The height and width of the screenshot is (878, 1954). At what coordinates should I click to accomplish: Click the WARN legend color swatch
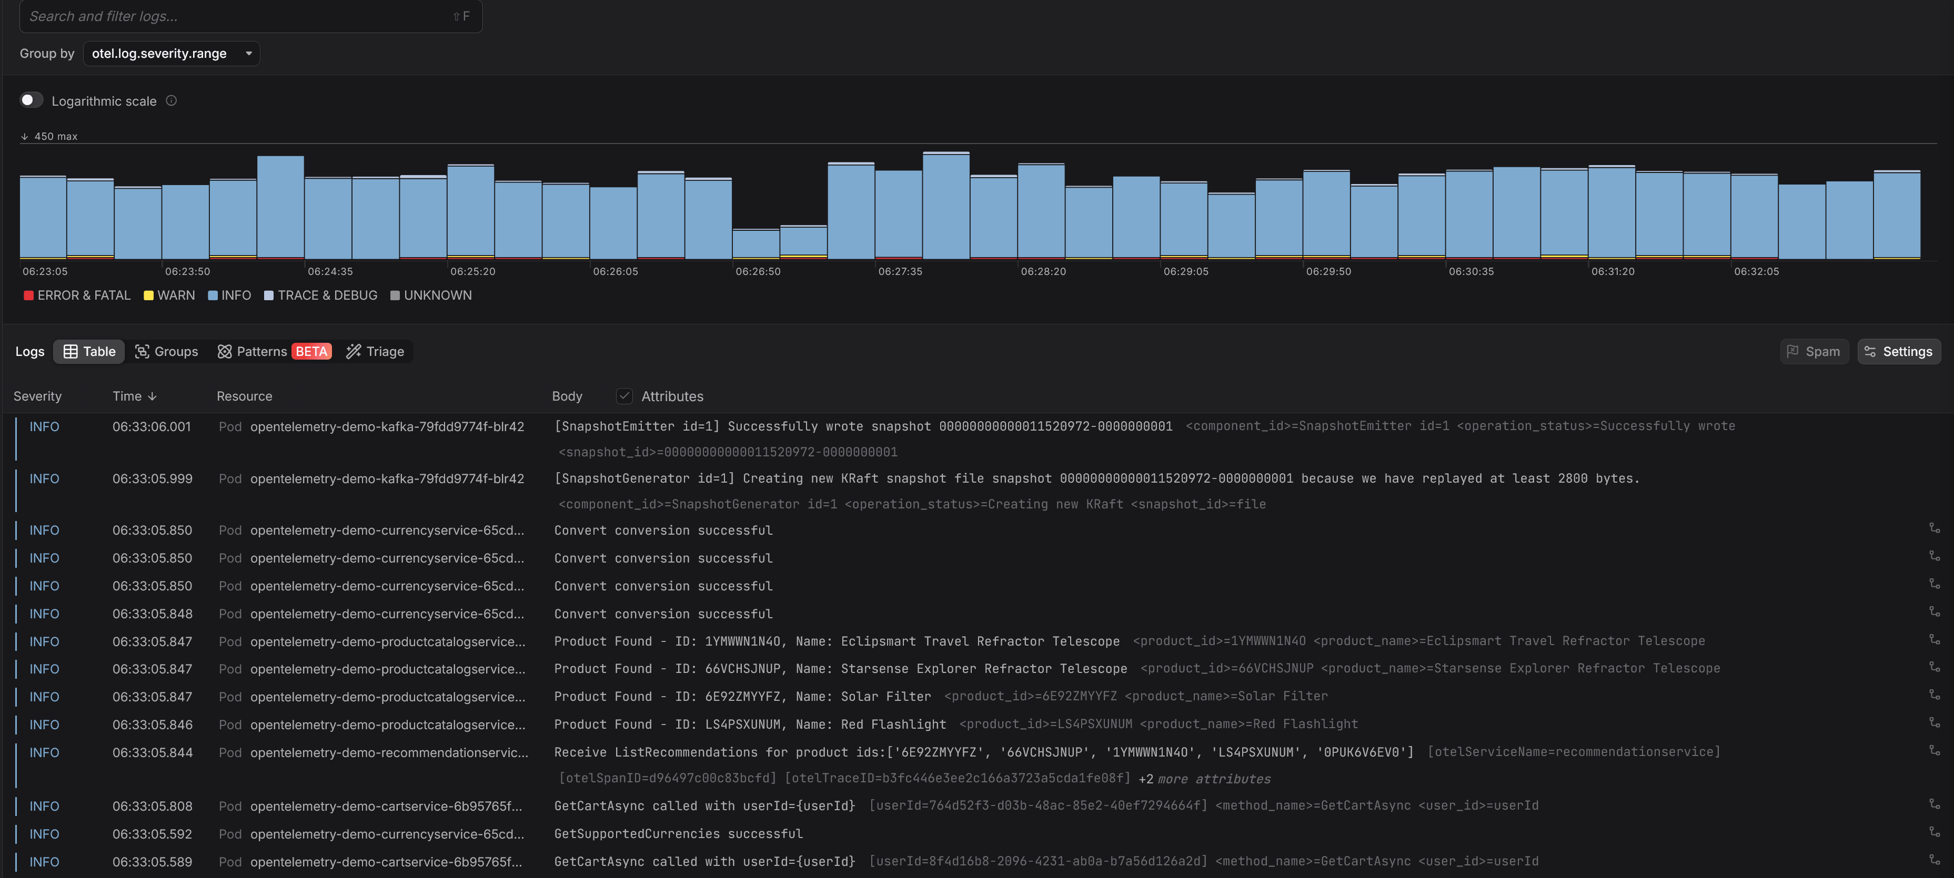point(149,295)
